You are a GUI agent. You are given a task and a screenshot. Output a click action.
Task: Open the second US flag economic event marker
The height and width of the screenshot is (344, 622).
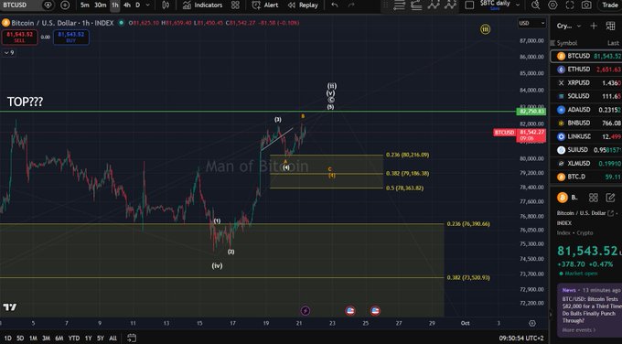[375, 311]
